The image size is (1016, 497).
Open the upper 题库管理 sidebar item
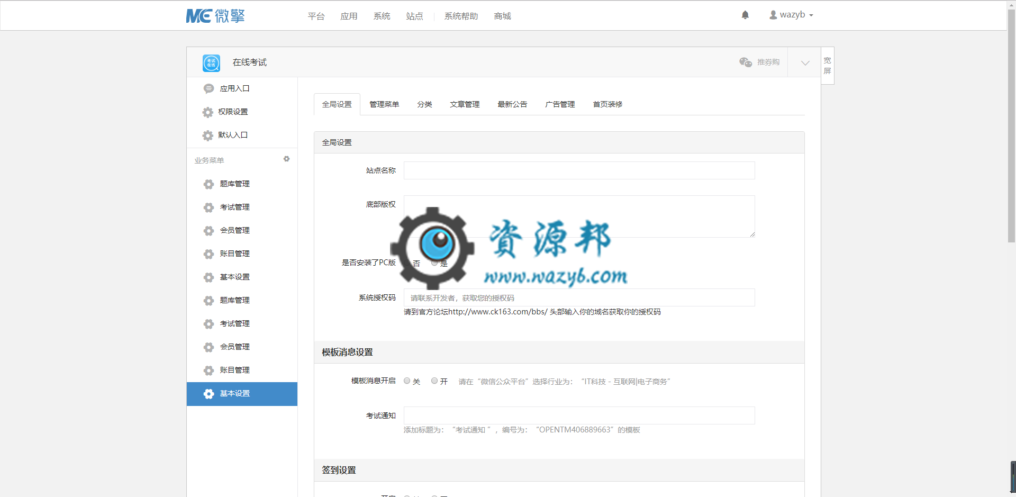(242, 184)
